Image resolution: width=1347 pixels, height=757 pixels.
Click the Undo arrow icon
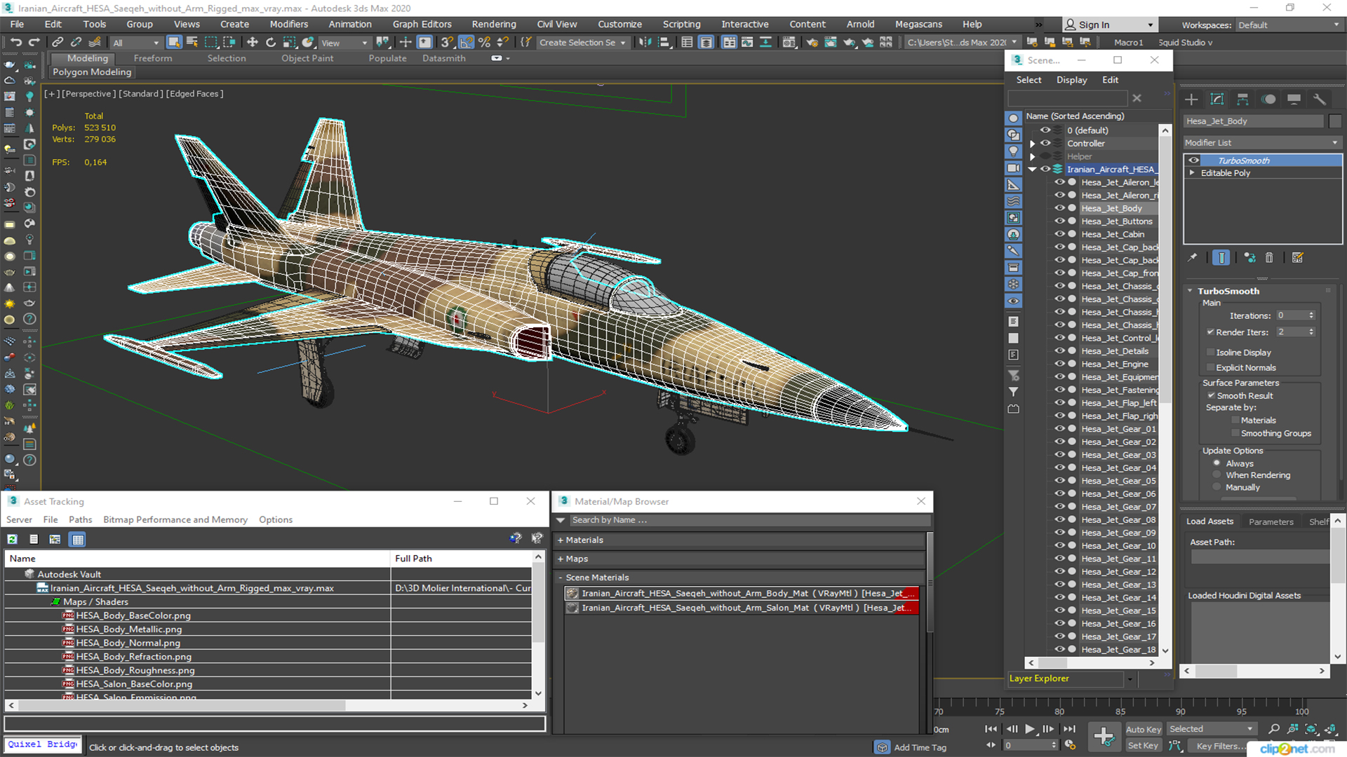15,43
